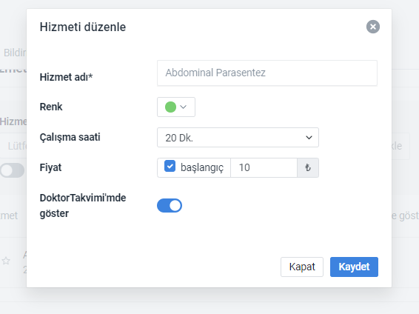
Task: Click the Çalışma saati label
Action: pyautogui.click(x=70, y=137)
